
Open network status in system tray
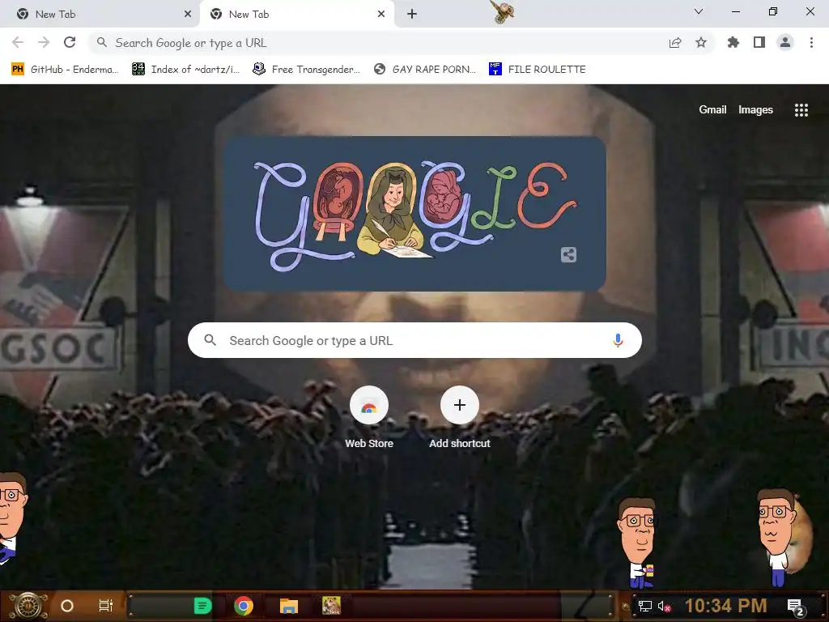(x=645, y=606)
